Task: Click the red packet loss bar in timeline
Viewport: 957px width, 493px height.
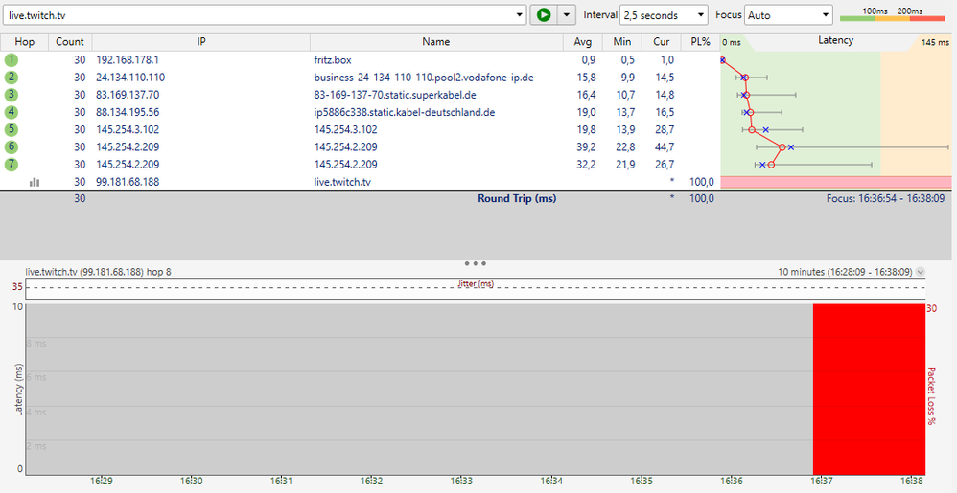Action: 869,389
